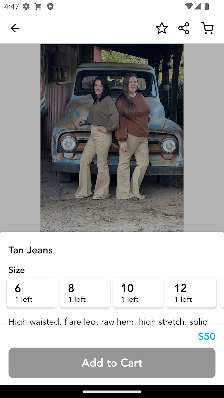Image resolution: width=224 pixels, height=398 pixels.
Task: Tap the settings gear in status bar
Action: coord(26,6)
